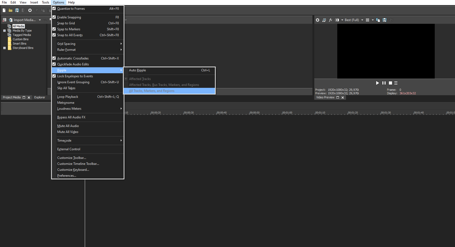Select All Tracks, Markers, and Regions

pos(169,91)
